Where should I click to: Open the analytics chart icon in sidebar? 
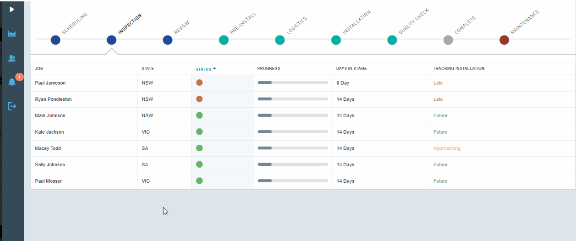[12, 34]
